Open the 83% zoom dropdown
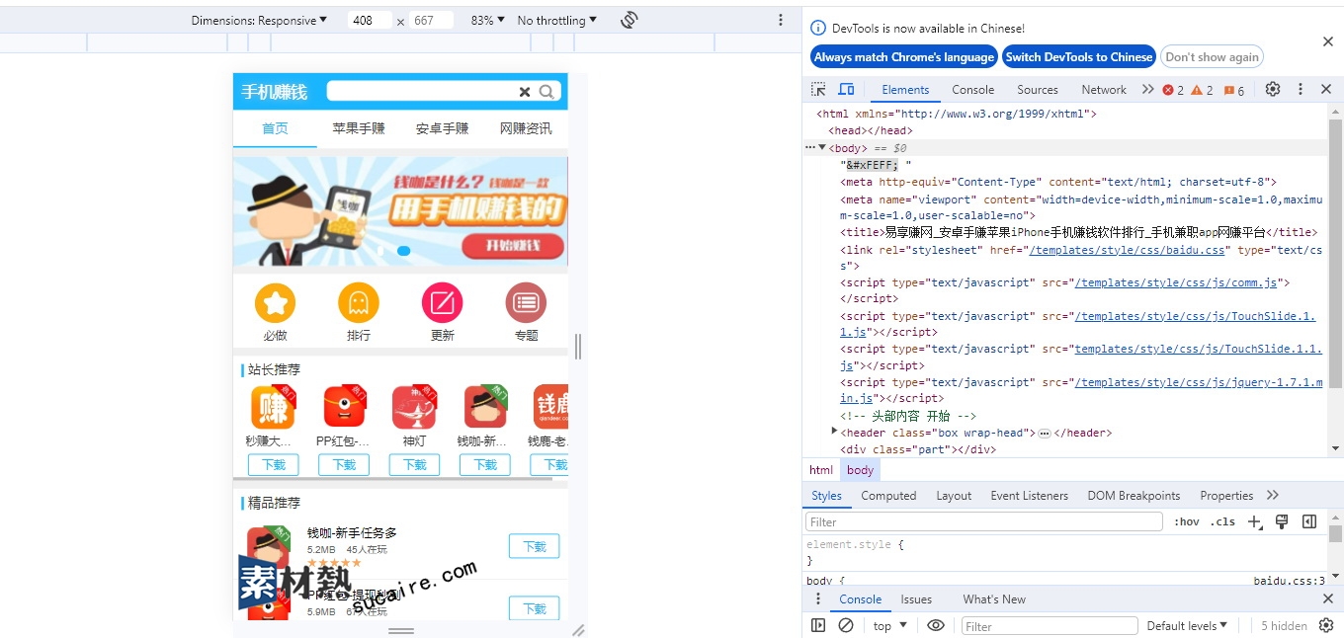Image resolution: width=1344 pixels, height=638 pixels. tap(487, 20)
